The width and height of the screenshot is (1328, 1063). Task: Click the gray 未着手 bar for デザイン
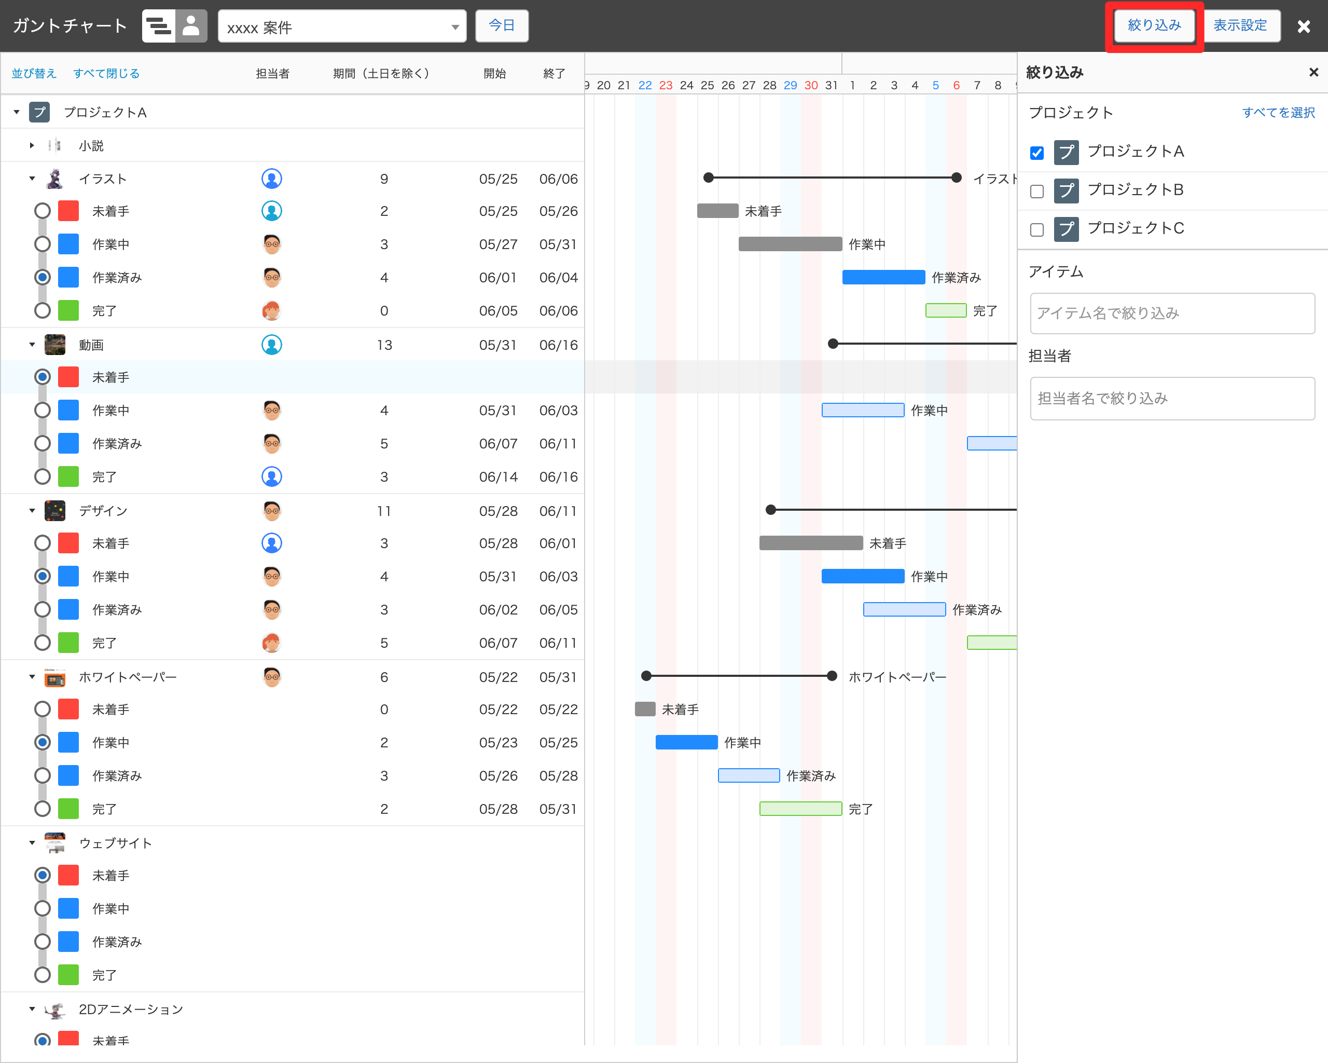coord(811,543)
